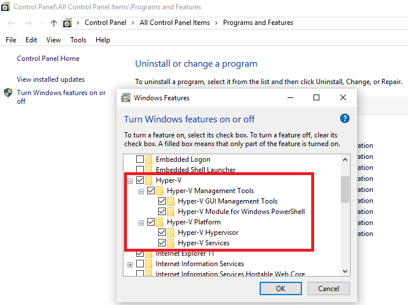Open the Tools menu
This screenshot has width=408, height=305.
coord(78,40)
